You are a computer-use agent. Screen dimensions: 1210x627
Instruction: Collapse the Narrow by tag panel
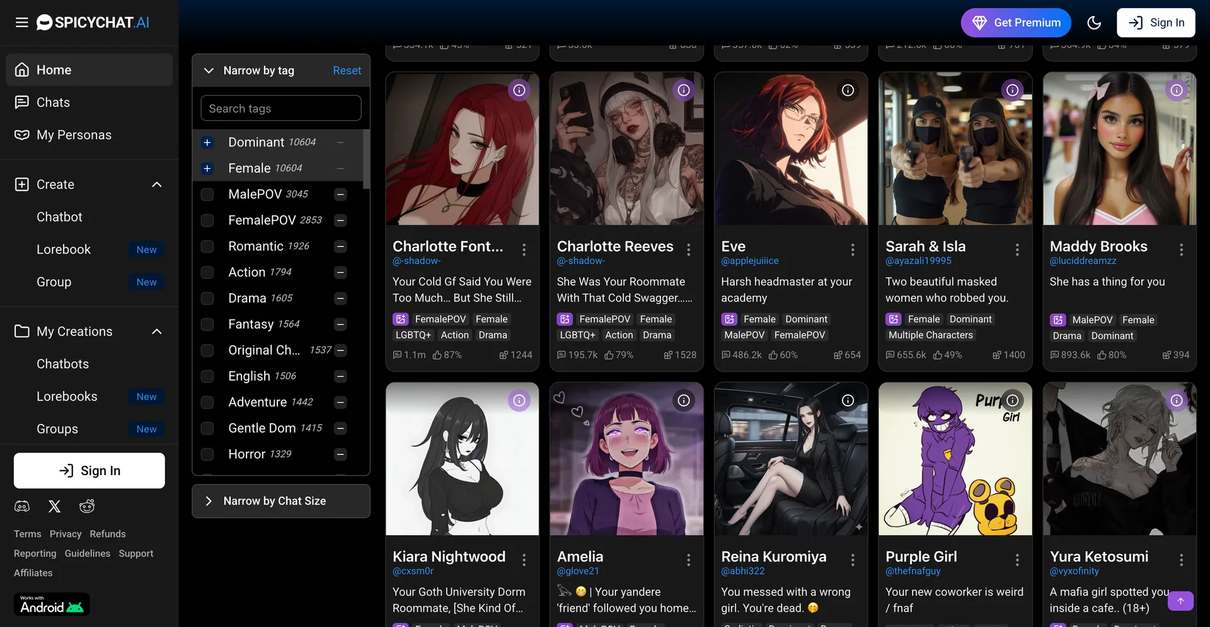pos(209,71)
